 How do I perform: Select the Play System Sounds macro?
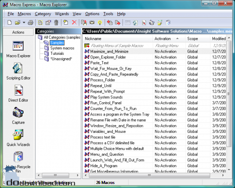pyautogui.click(x=155, y=97)
